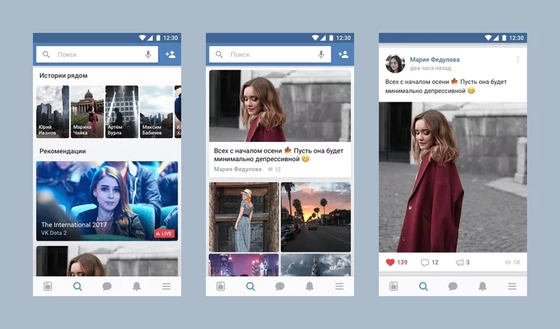Tap the voice search microphone on the stories screen

(148, 55)
